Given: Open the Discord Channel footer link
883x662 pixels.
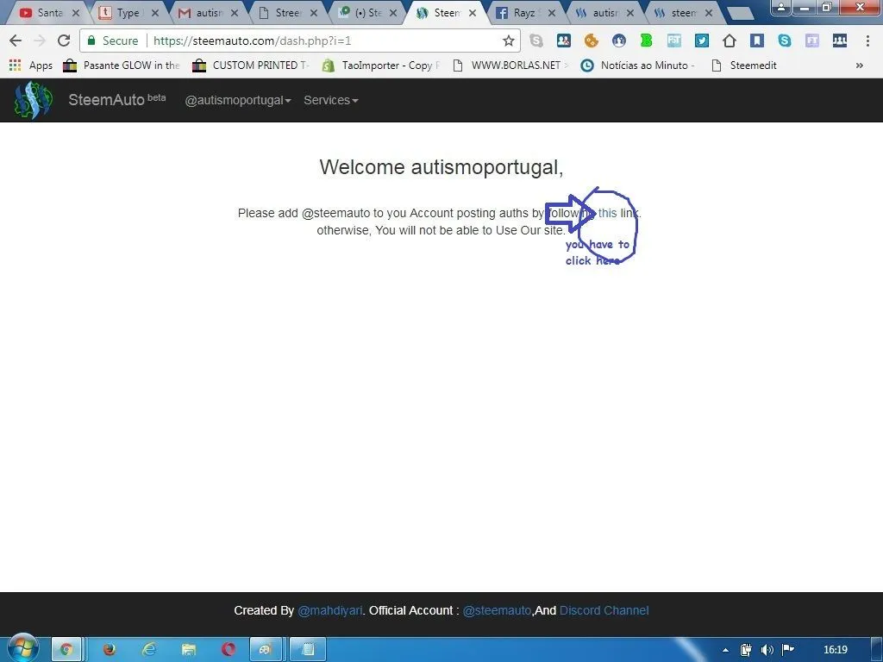Looking at the screenshot, I should point(604,611).
